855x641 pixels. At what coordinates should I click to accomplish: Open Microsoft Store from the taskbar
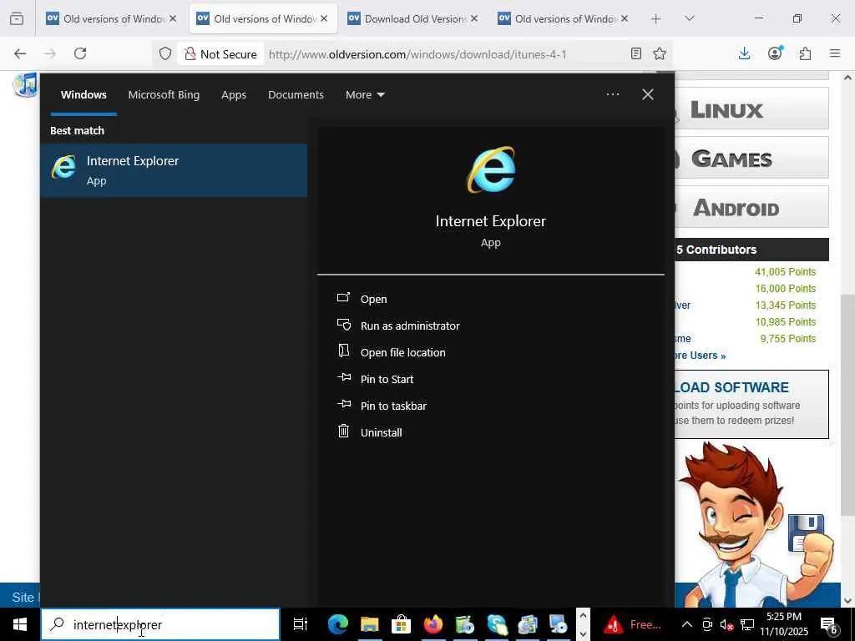(x=401, y=624)
